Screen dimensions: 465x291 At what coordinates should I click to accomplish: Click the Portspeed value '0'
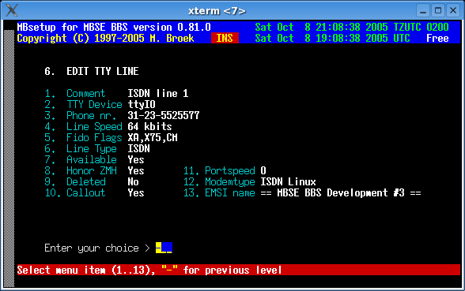click(x=263, y=170)
